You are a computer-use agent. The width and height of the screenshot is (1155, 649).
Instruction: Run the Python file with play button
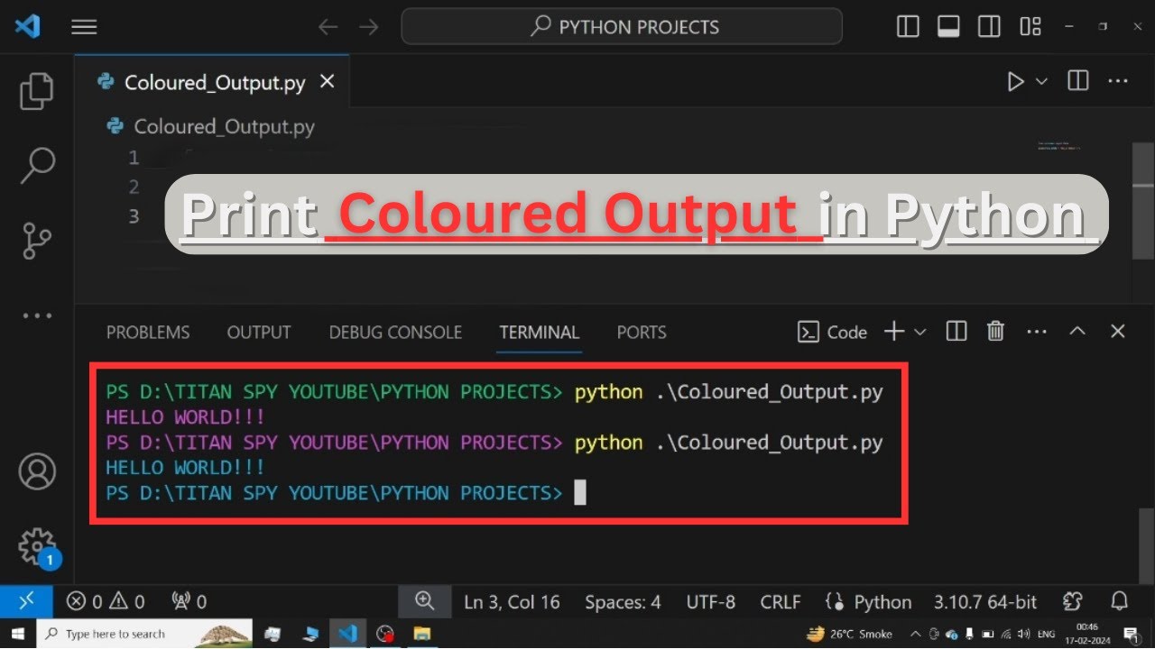1016,82
